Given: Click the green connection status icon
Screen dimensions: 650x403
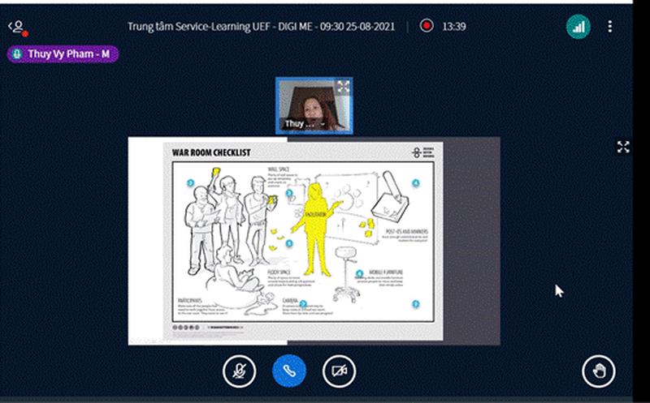Looking at the screenshot, I should 578,26.
